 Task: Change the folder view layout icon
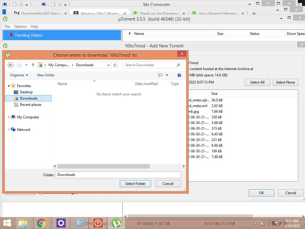click(160, 75)
